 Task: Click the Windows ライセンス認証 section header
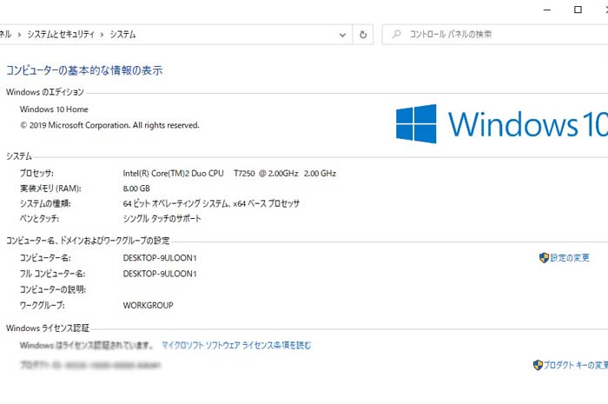[x=48, y=328]
